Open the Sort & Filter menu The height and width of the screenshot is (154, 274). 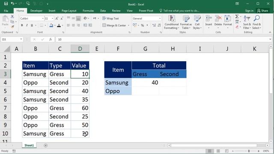coord(247,22)
